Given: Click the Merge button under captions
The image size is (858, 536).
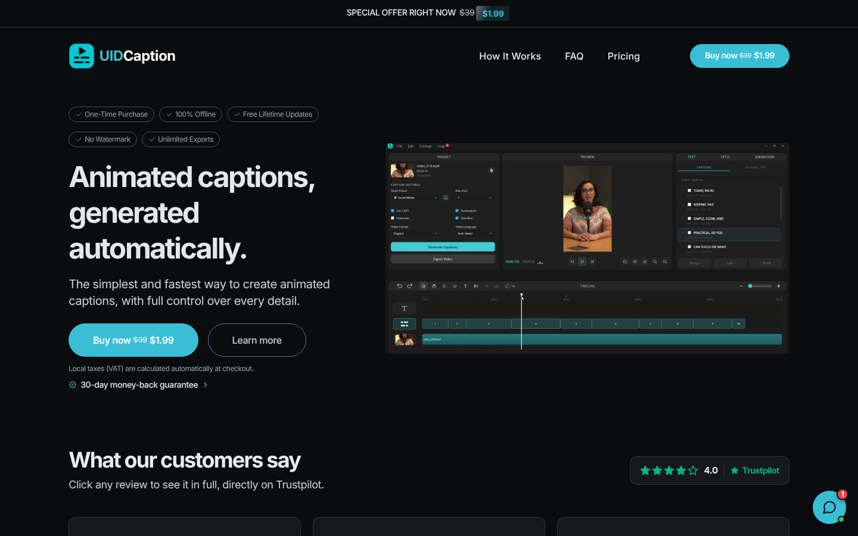Looking at the screenshot, I should [x=695, y=263].
